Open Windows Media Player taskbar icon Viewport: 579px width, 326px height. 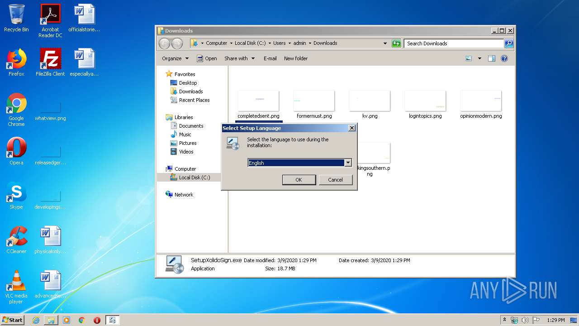coord(66,320)
